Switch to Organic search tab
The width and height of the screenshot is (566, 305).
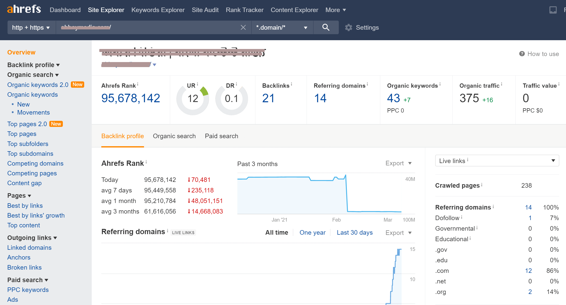click(174, 136)
